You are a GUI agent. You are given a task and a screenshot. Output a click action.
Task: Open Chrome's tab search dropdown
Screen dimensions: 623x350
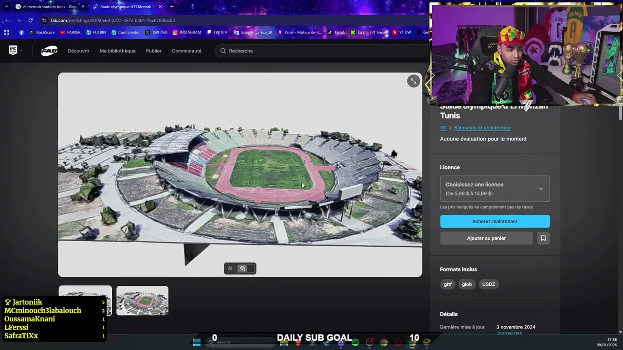click(6, 6)
